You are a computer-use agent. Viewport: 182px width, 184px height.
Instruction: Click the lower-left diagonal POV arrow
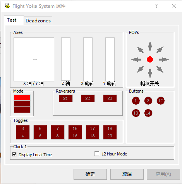[x=140, y=69]
